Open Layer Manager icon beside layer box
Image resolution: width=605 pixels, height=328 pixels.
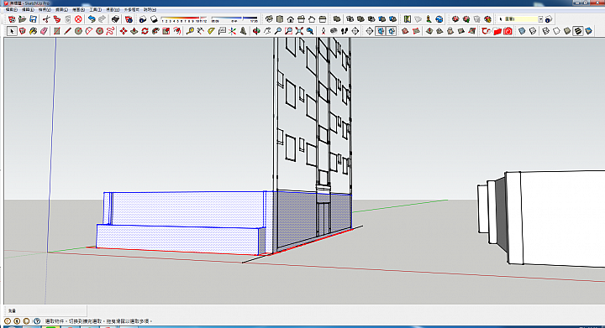coord(549,18)
